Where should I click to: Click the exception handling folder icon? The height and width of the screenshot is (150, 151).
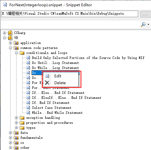coord(22,118)
